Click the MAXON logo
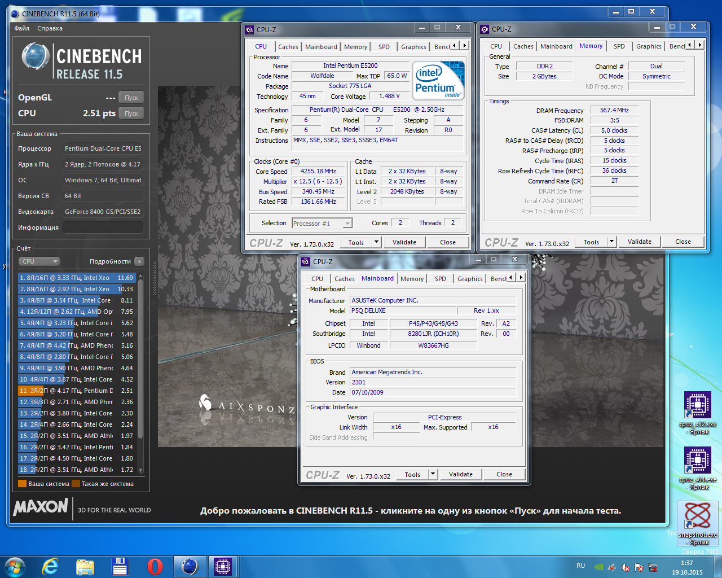722x578 pixels. pyautogui.click(x=41, y=507)
